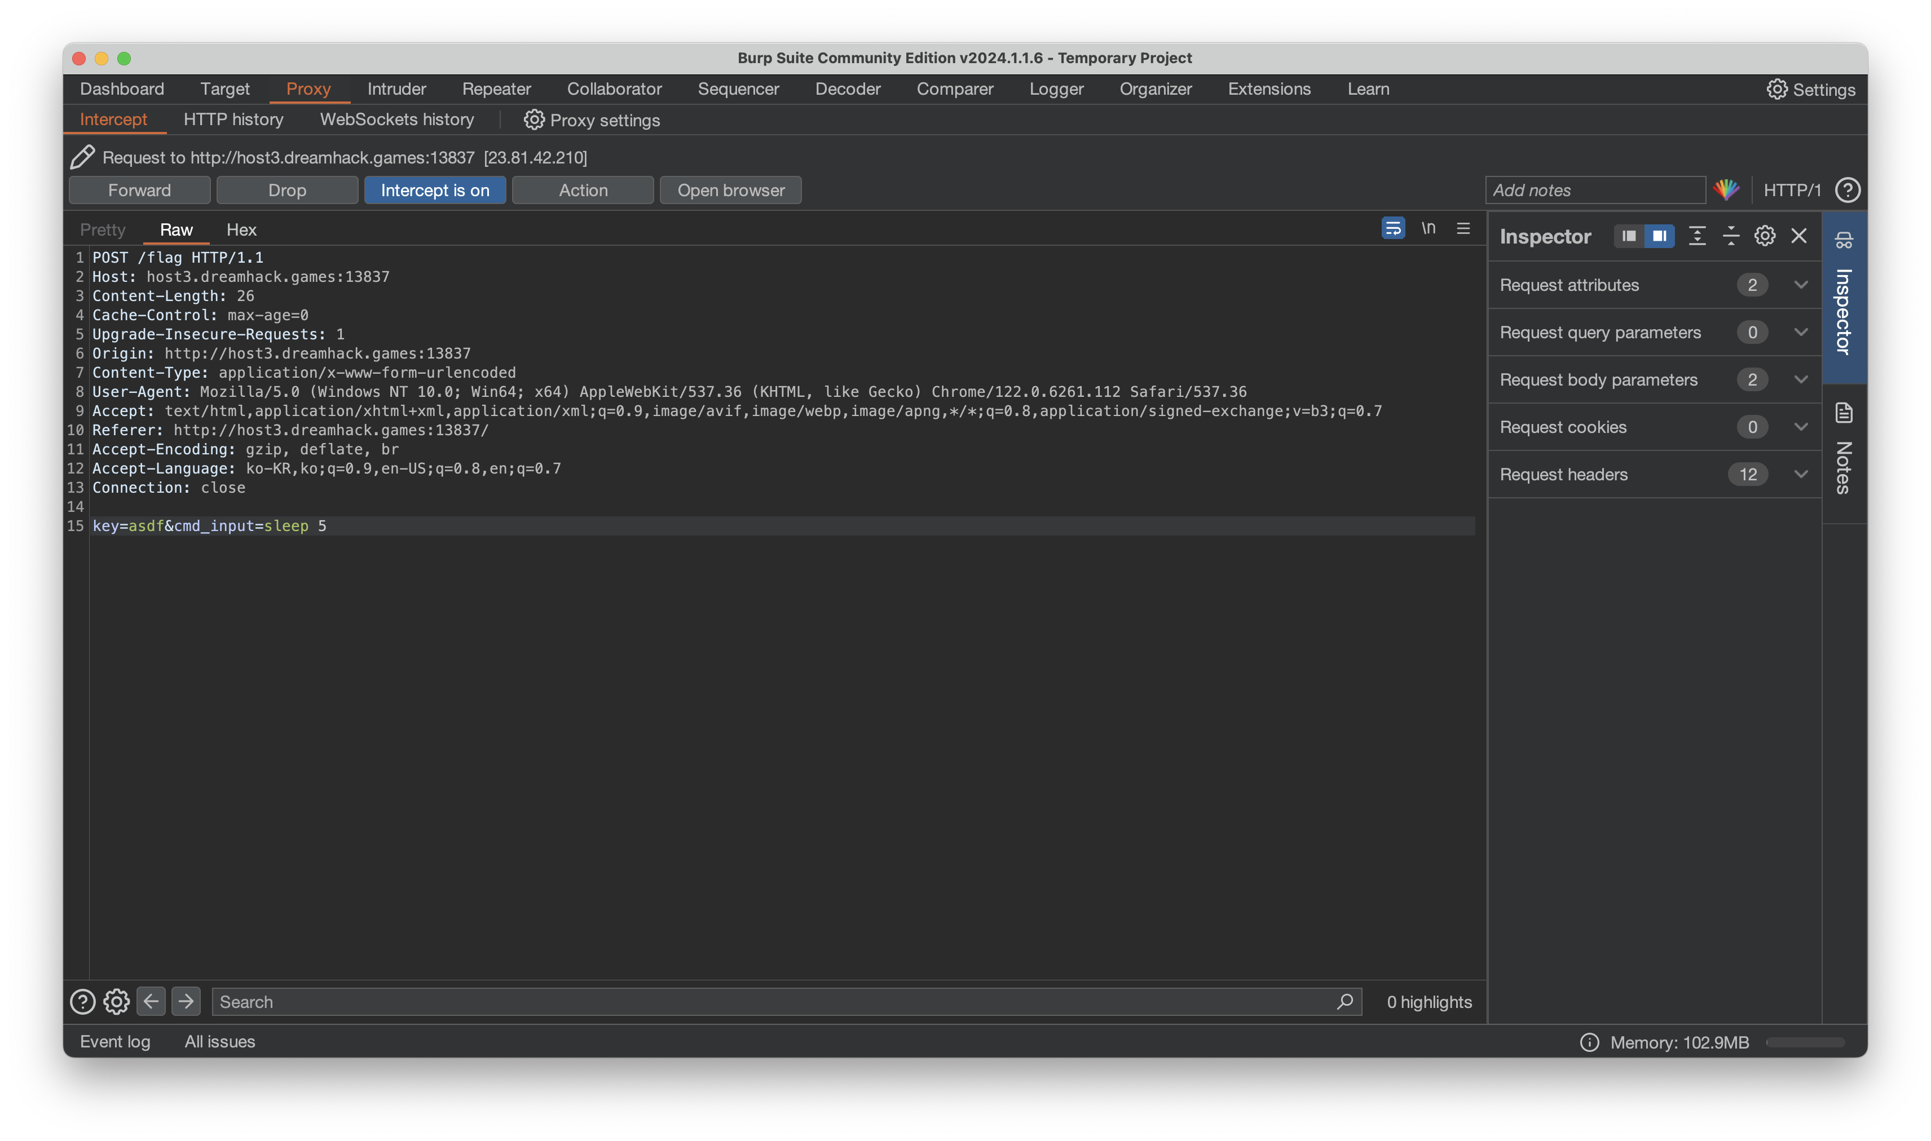Expand Request attributes section
The image size is (1931, 1141).
pyautogui.click(x=1800, y=285)
